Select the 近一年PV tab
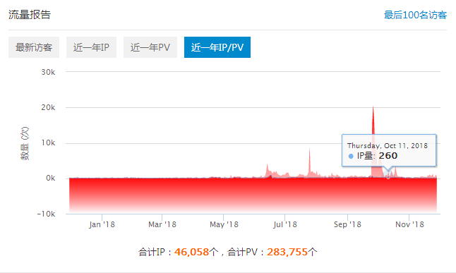This screenshot has width=456, height=273. pyautogui.click(x=150, y=47)
